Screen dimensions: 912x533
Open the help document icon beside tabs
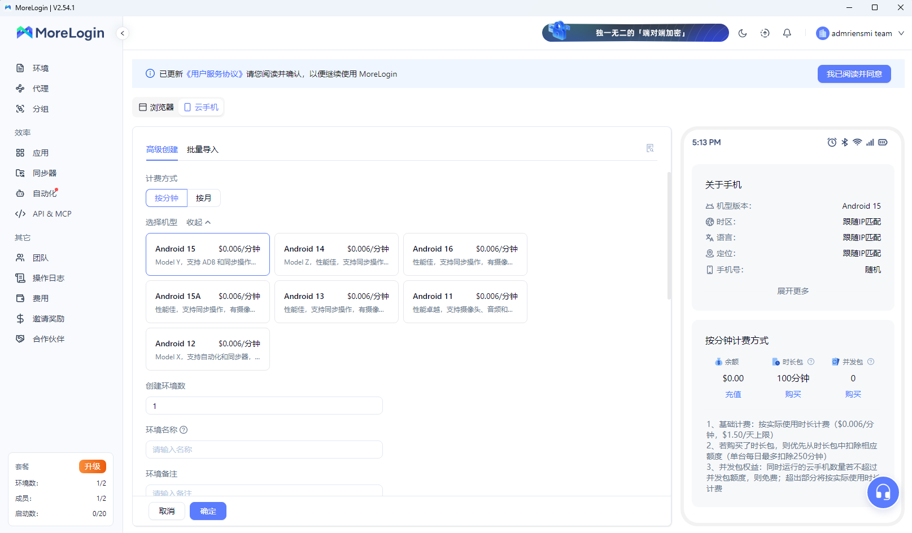coord(650,148)
